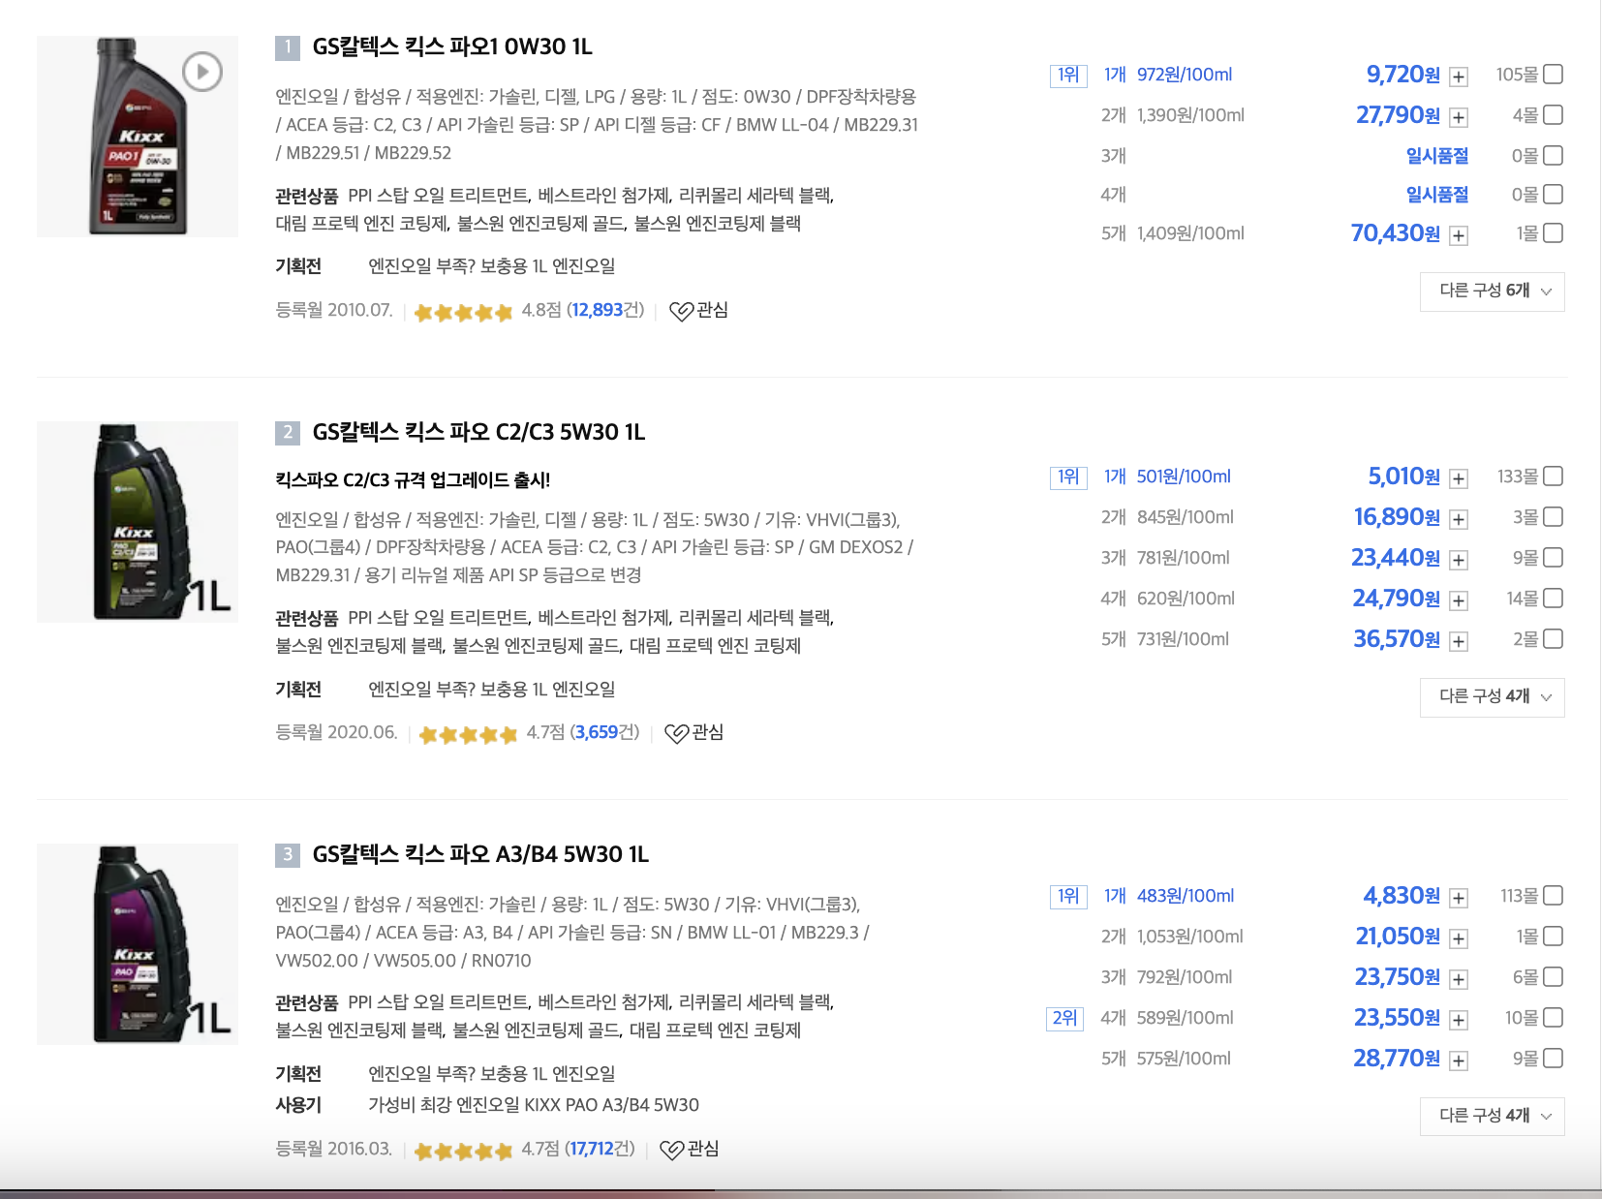The height and width of the screenshot is (1199, 1602).
Task: Click the 4,830원 lowest price
Action: click(x=1402, y=896)
